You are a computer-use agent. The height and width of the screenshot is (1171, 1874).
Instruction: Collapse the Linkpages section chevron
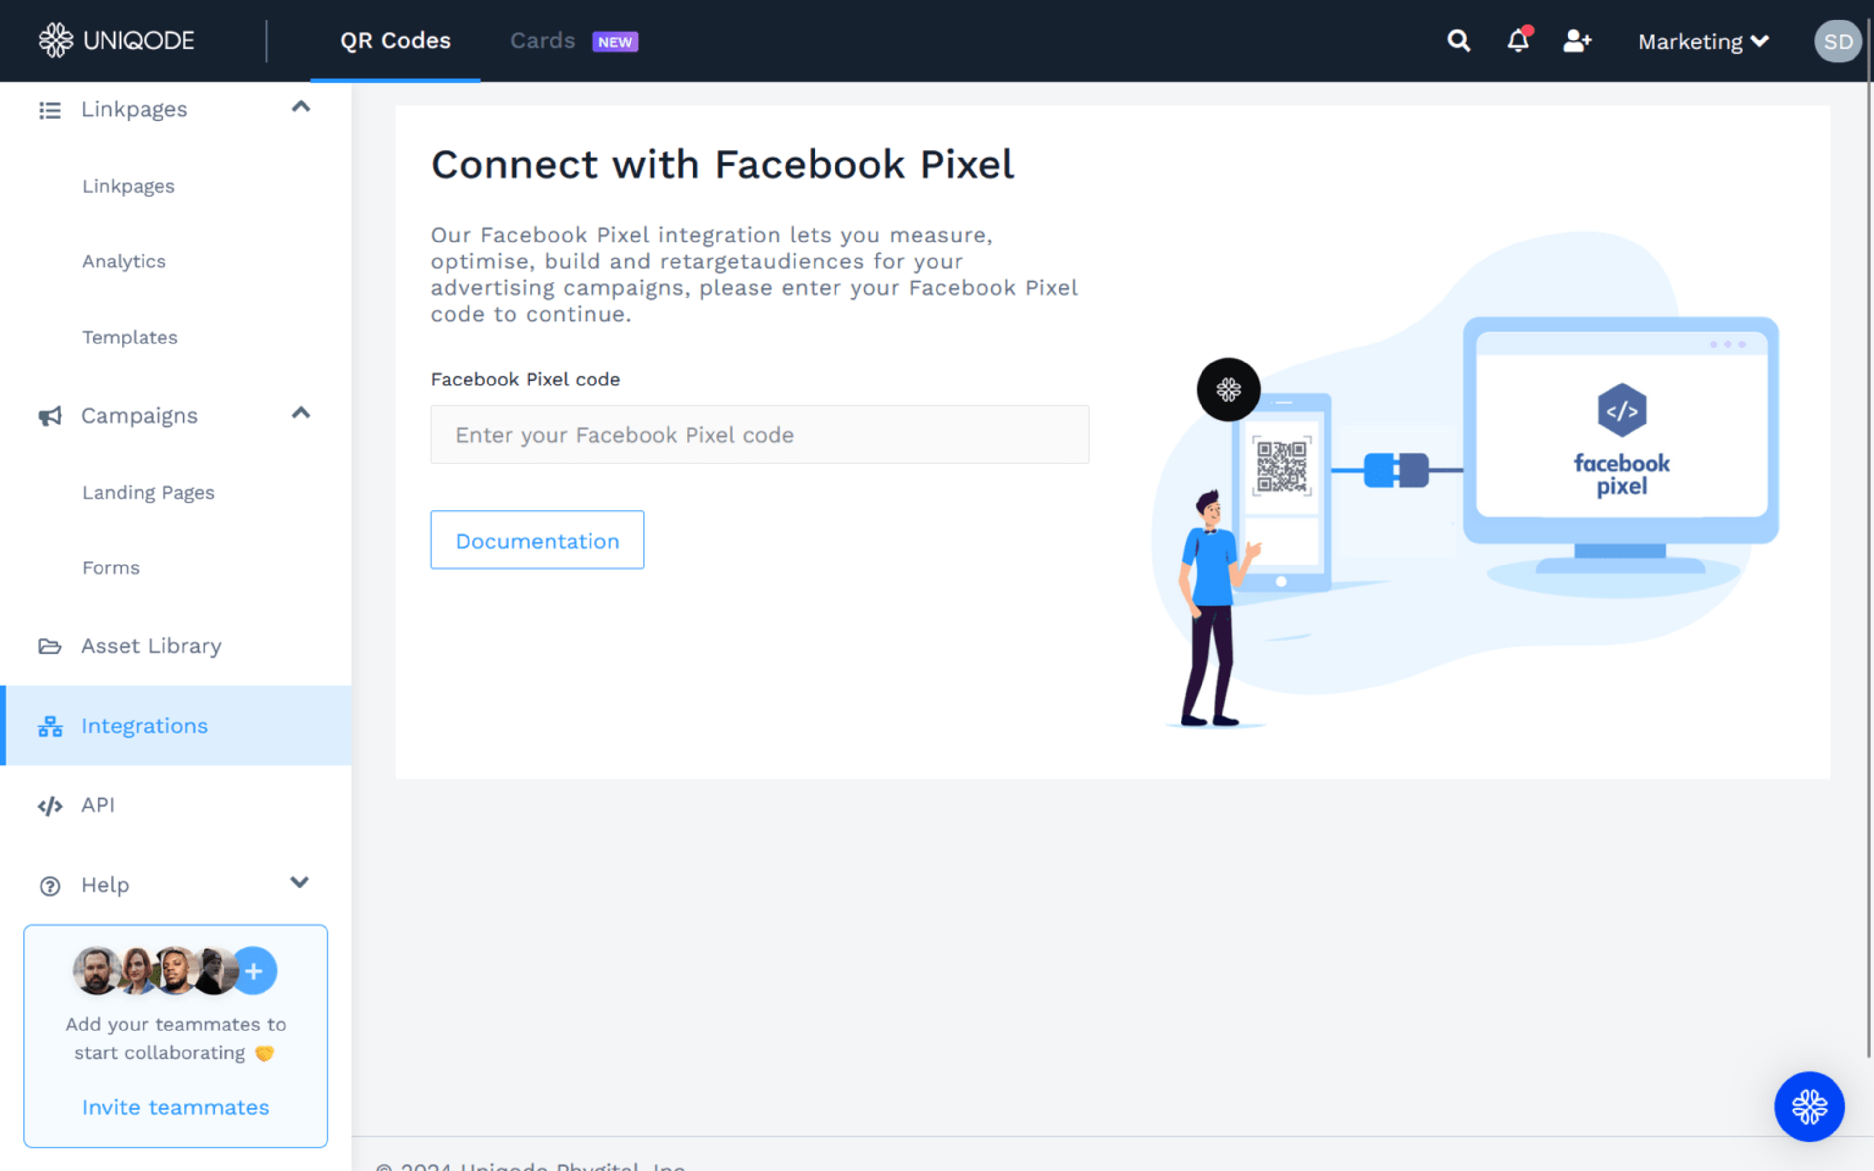pos(301,107)
